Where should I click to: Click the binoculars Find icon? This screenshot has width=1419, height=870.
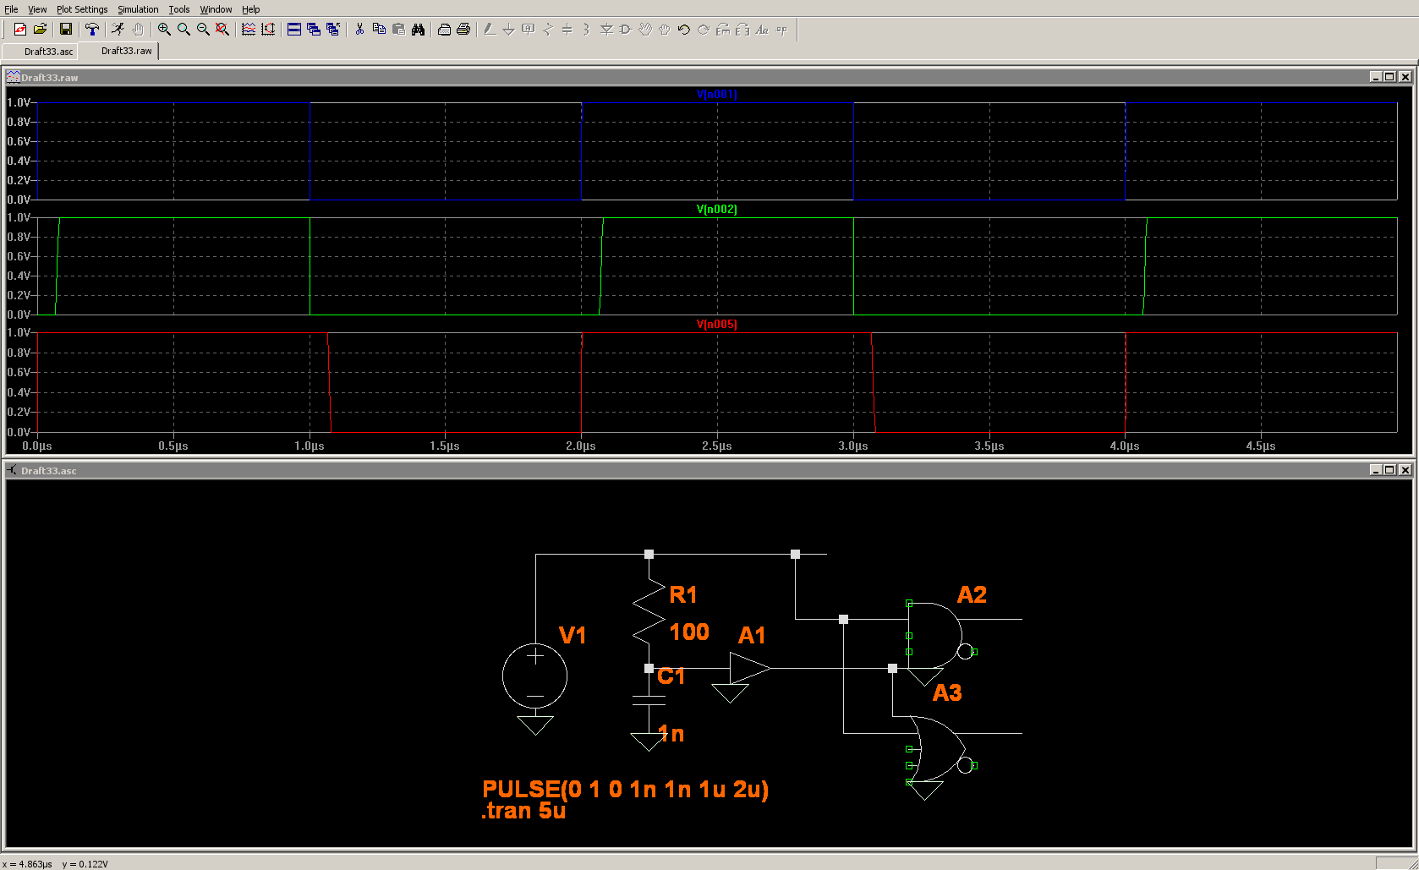tap(418, 30)
